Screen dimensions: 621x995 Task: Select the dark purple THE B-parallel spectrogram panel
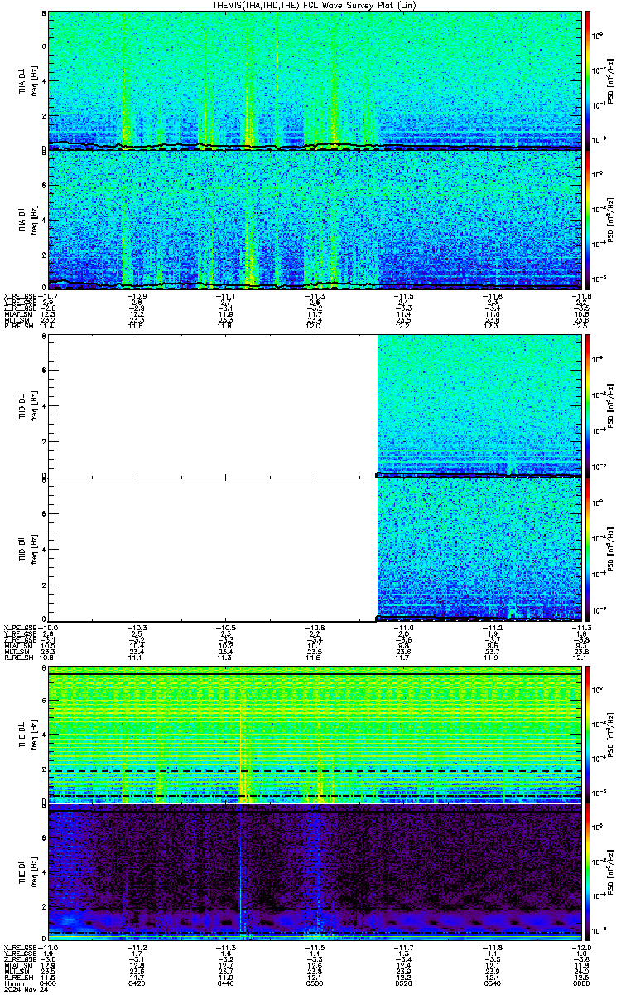tap(315, 873)
